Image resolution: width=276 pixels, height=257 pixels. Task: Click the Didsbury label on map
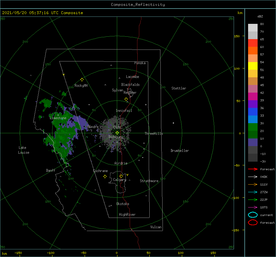116,137
